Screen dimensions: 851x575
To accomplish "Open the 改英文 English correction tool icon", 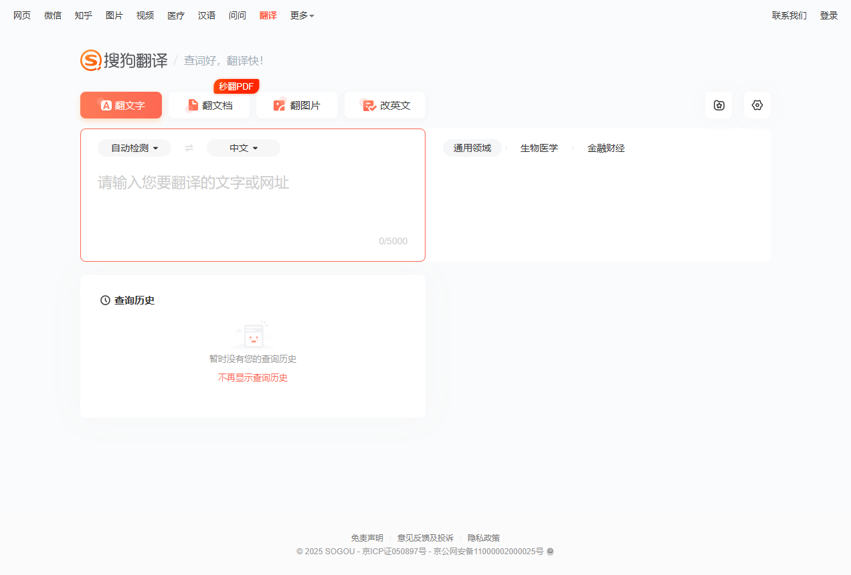I will pyautogui.click(x=368, y=105).
